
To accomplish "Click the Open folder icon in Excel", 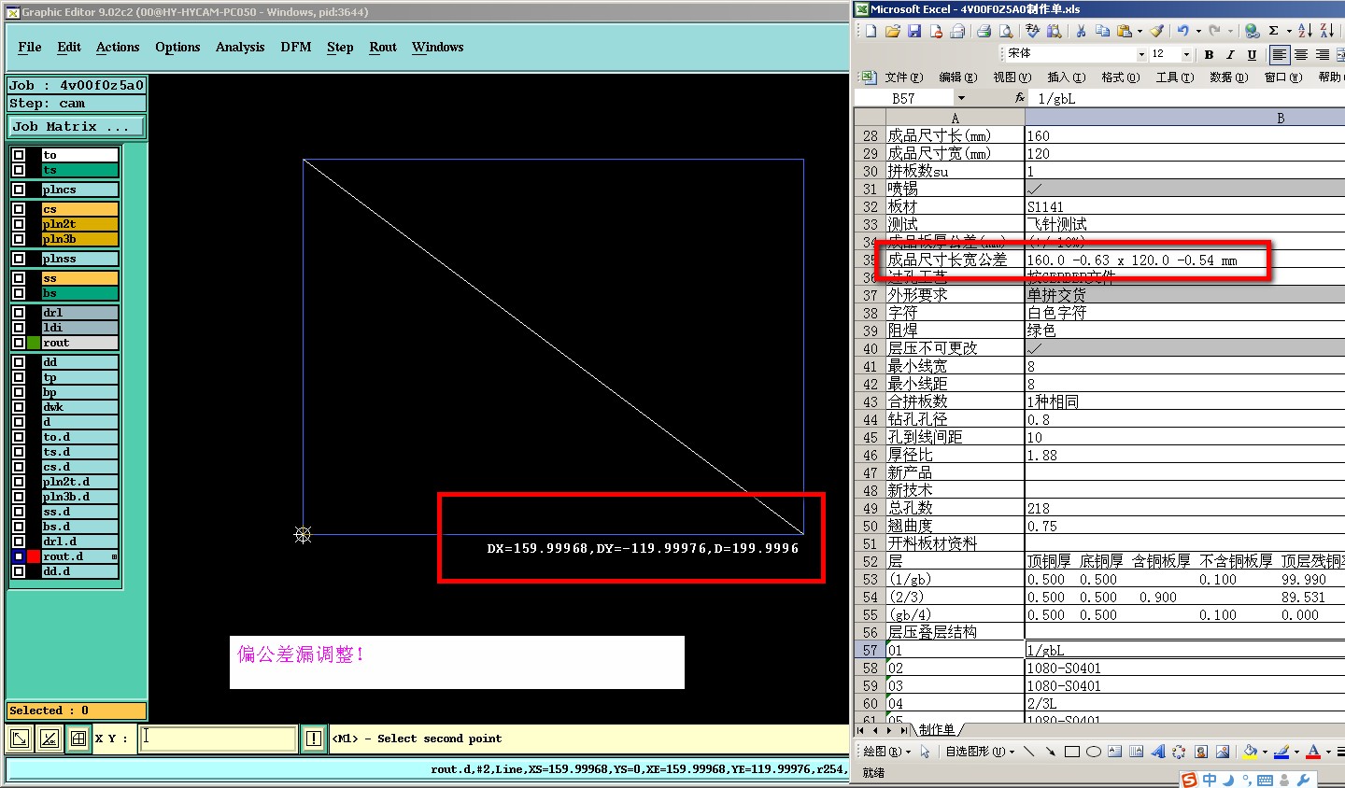I will coord(892,31).
